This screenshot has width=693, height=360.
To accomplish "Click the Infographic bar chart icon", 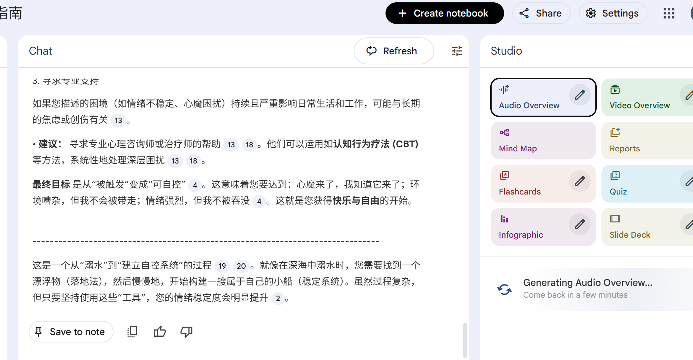I will (x=504, y=219).
